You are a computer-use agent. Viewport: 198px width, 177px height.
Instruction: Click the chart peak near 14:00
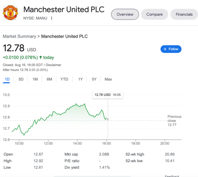point(76,104)
